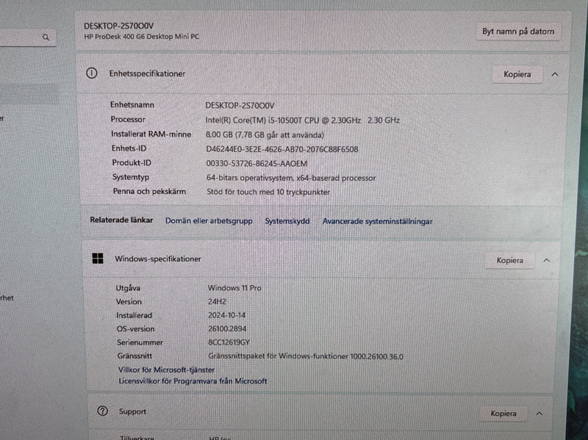The width and height of the screenshot is (588, 440).
Task: Click the Support section header title
Action: [x=132, y=411]
